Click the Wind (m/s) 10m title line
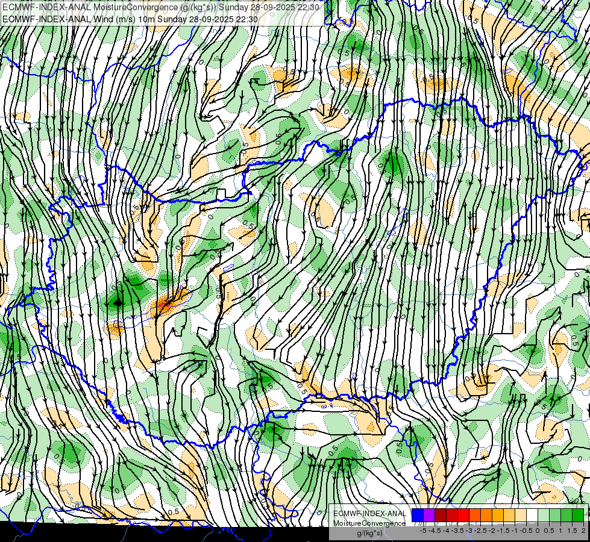Image resolution: width=590 pixels, height=542 pixels. point(130,19)
